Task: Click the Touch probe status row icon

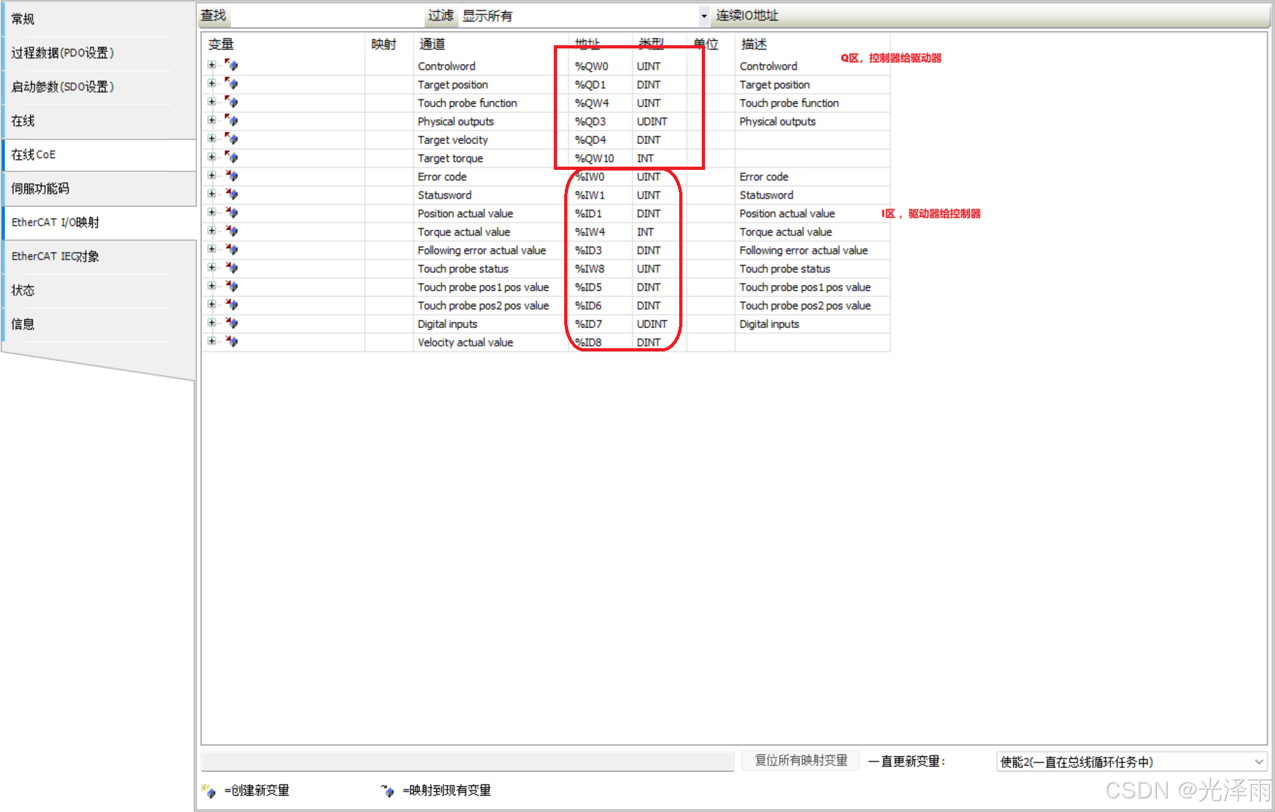Action: coord(231,268)
